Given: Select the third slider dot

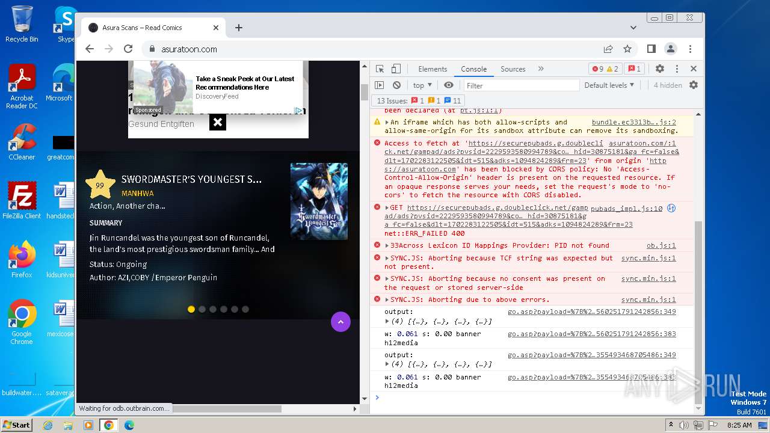Looking at the screenshot, I should pos(213,309).
